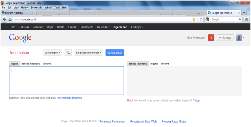Open the File menu
Viewport: 251px width, 127px height.
3,8
